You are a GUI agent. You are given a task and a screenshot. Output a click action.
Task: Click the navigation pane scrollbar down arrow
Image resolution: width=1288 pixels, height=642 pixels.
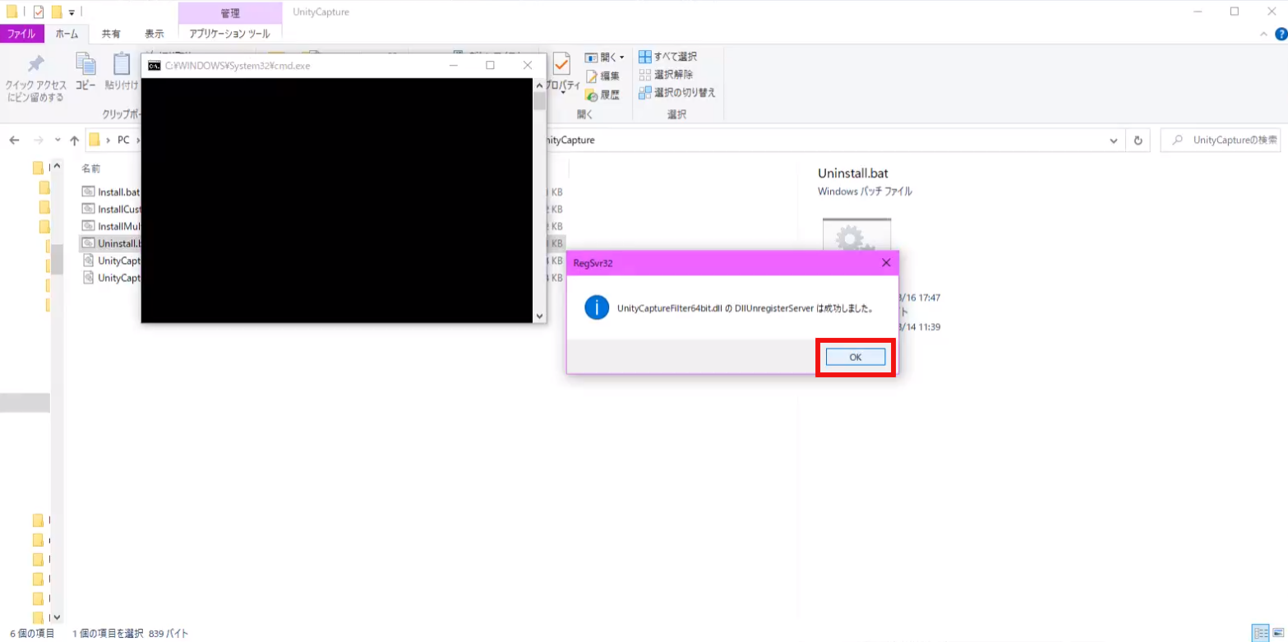click(57, 617)
